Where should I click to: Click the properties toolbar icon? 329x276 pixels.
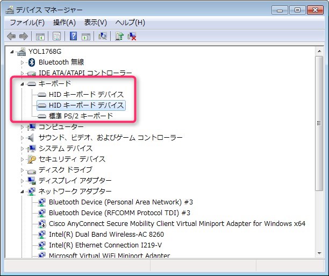(x=56, y=36)
